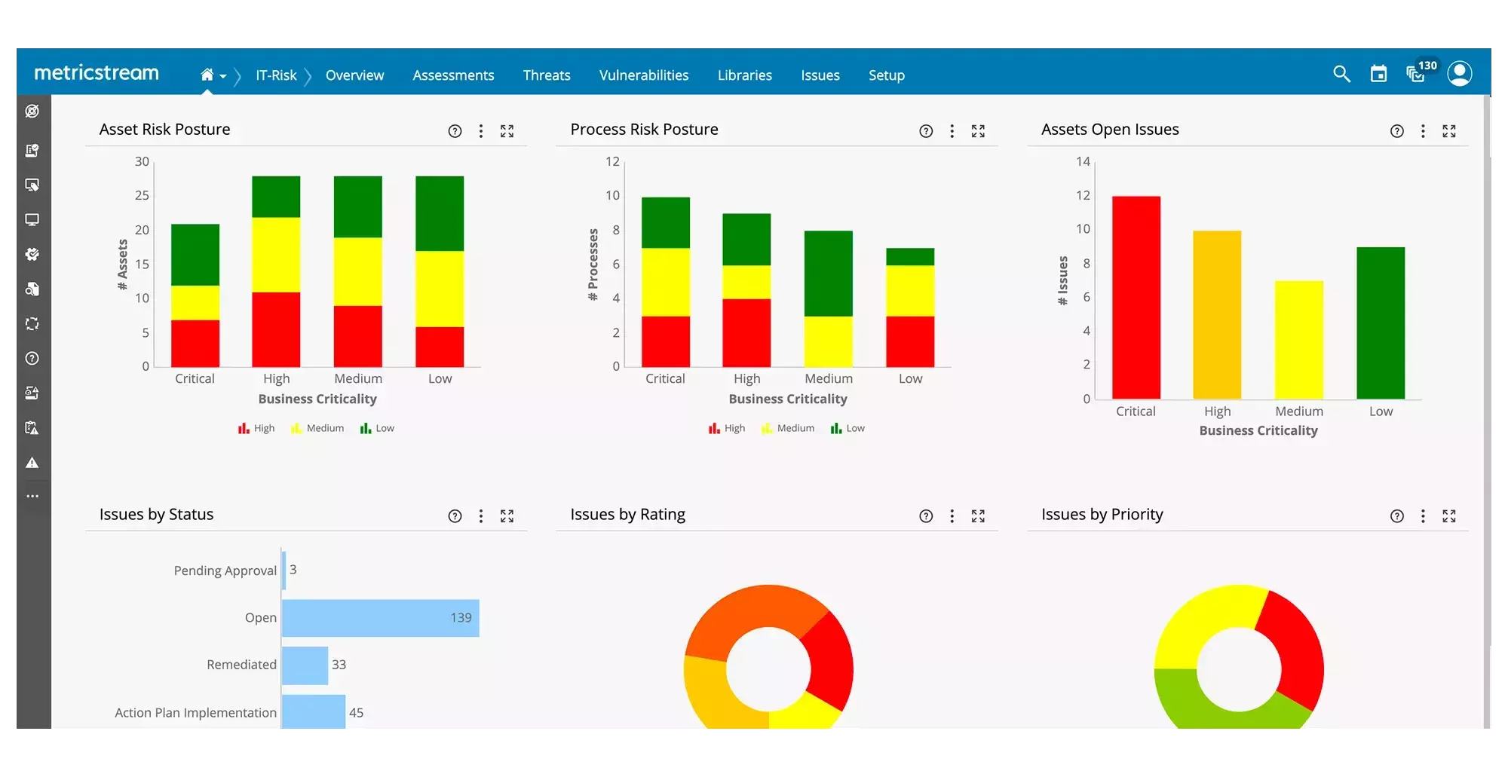1508x777 pixels.
Task: Go to the Overview tab
Action: 354,75
